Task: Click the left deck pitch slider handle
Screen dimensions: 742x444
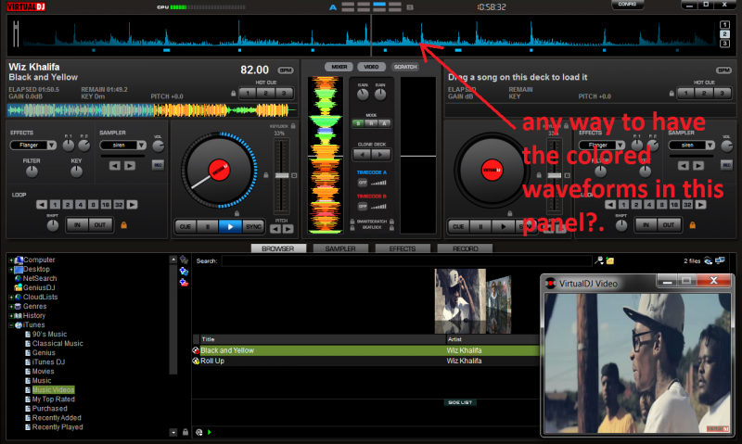Action: (x=282, y=175)
